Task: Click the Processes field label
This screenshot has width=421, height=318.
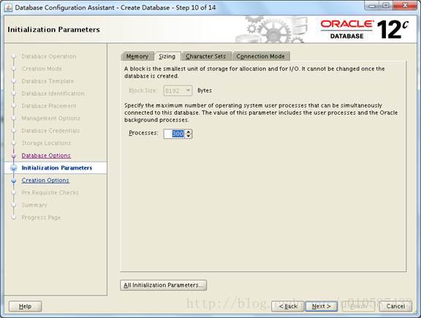Action: (x=143, y=133)
